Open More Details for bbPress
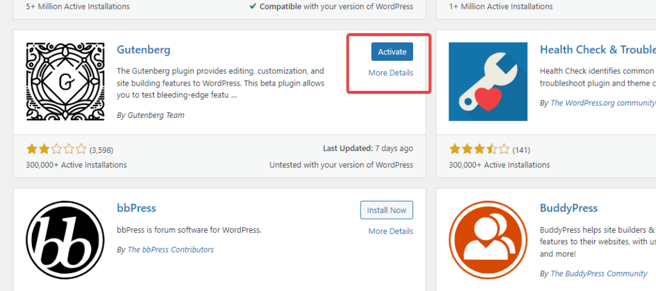 [x=390, y=231]
